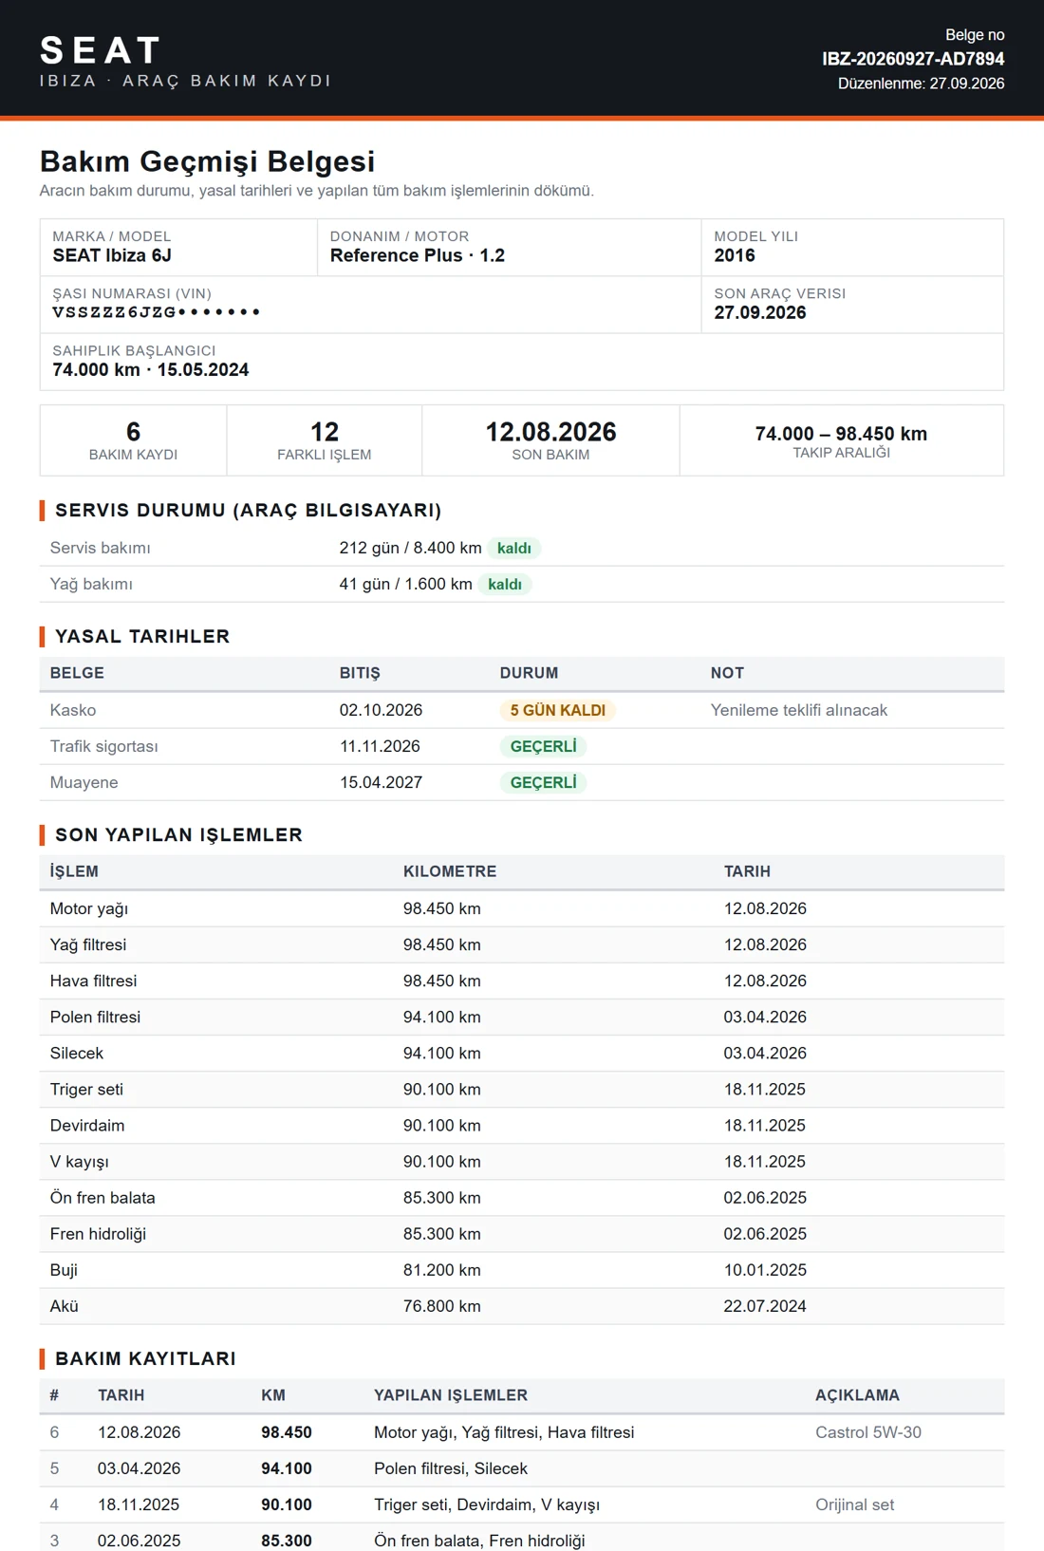Select the "AÇIKLAMA" column header in Bakım Kayıtları
Screen dimensions: 1044x1551
click(857, 1395)
